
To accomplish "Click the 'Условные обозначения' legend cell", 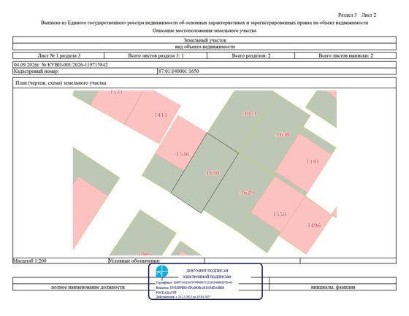I will [x=156, y=261].
